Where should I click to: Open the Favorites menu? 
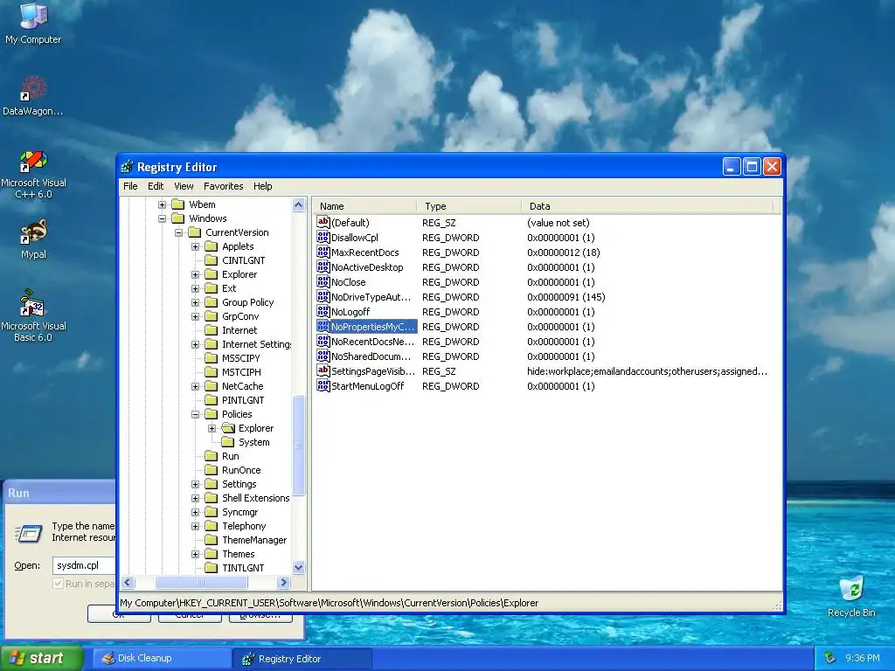coord(223,186)
